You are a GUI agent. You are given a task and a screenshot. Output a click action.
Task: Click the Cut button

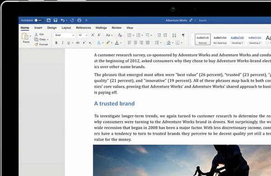(x=39, y=34)
